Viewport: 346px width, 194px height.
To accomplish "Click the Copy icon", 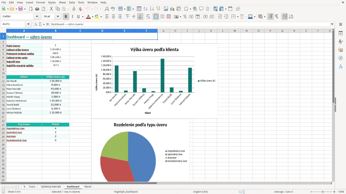I will [58, 9].
